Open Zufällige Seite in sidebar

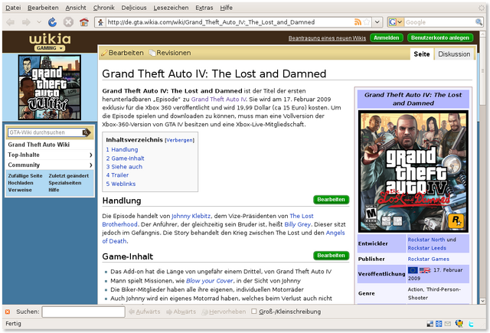tap(25, 175)
